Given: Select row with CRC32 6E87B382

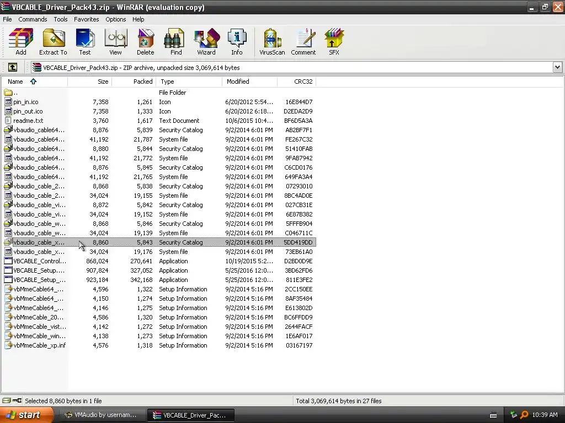Looking at the screenshot, I should click(158, 214).
